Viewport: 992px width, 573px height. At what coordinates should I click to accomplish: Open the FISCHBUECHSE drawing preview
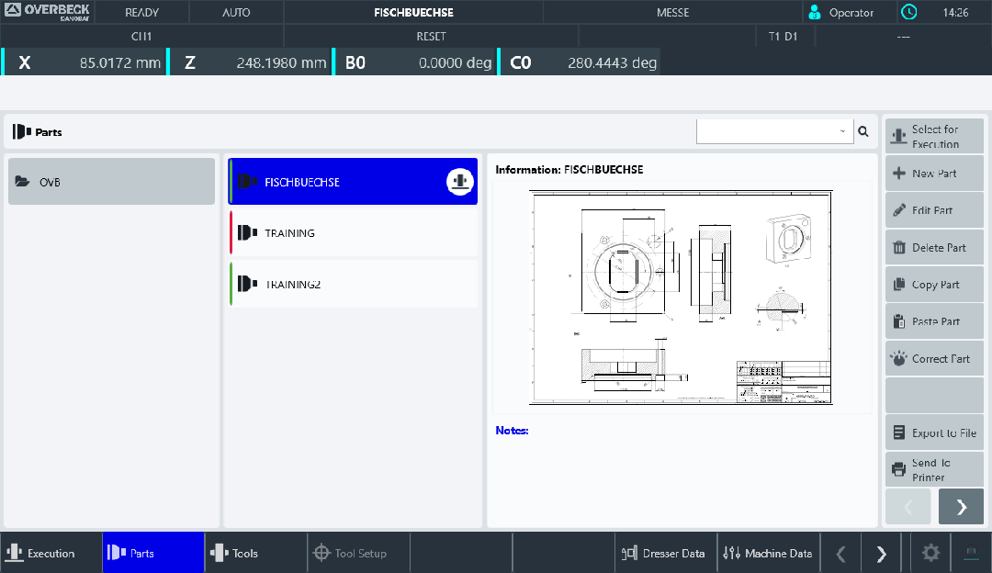click(x=681, y=298)
